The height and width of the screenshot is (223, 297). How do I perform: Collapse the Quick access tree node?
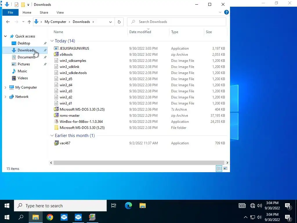tap(6, 36)
